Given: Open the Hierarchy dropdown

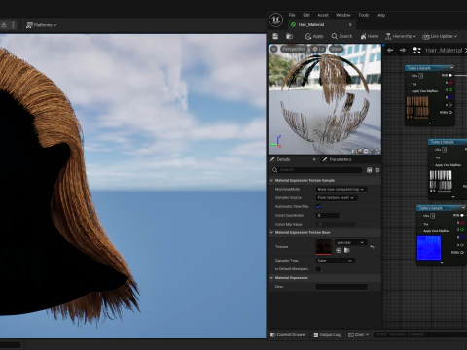Looking at the screenshot, I should tap(401, 36).
